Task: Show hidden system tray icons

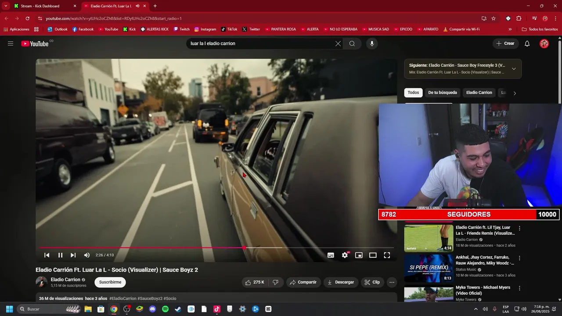Action: (476, 309)
